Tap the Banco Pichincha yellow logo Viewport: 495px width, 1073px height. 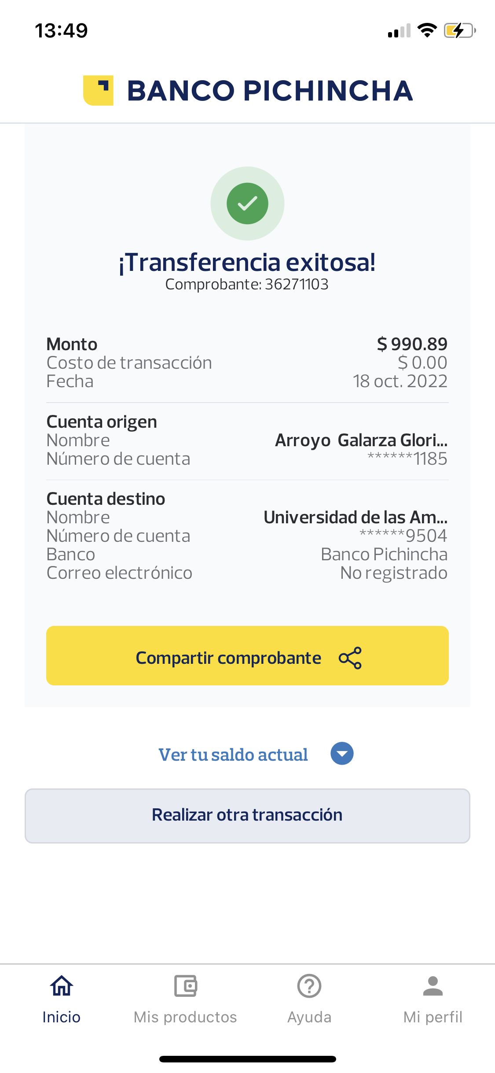coord(98,91)
